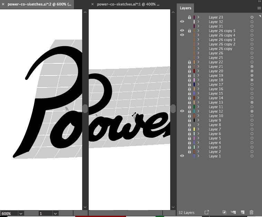The image size is (262, 217).
Task: Close the 600% document tab
Action: [x=3, y=4]
